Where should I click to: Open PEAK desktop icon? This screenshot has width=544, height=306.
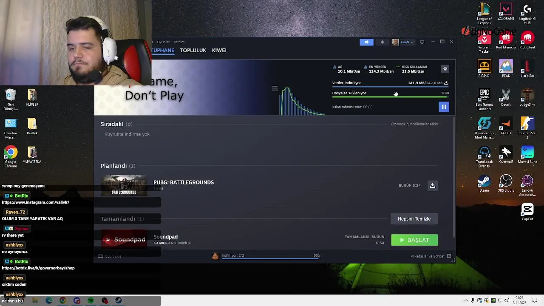[x=506, y=69]
